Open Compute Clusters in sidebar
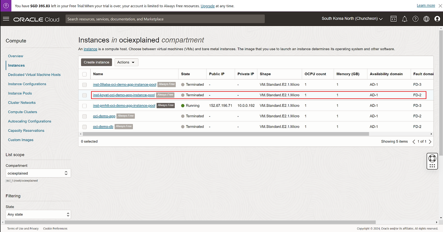Image resolution: width=443 pixels, height=232 pixels. (22, 112)
